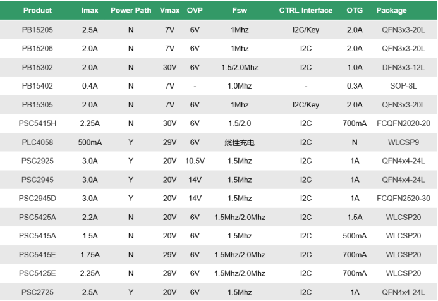Viewport: 438px width, 301px height.
Task: Click the Vmax column header
Action: click(169, 11)
